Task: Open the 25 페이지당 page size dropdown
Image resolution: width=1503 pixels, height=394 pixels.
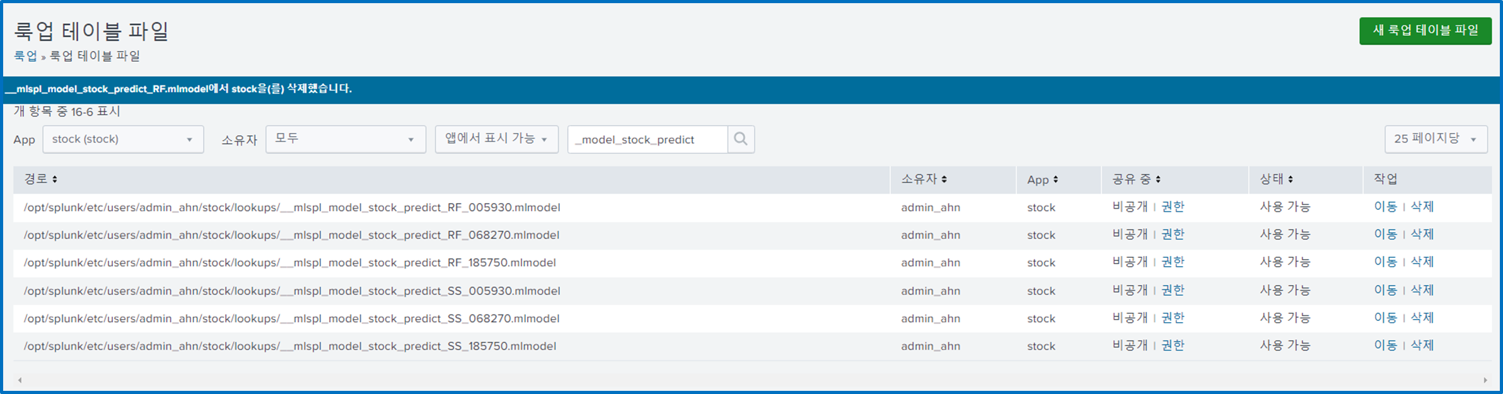Action: [x=1436, y=139]
